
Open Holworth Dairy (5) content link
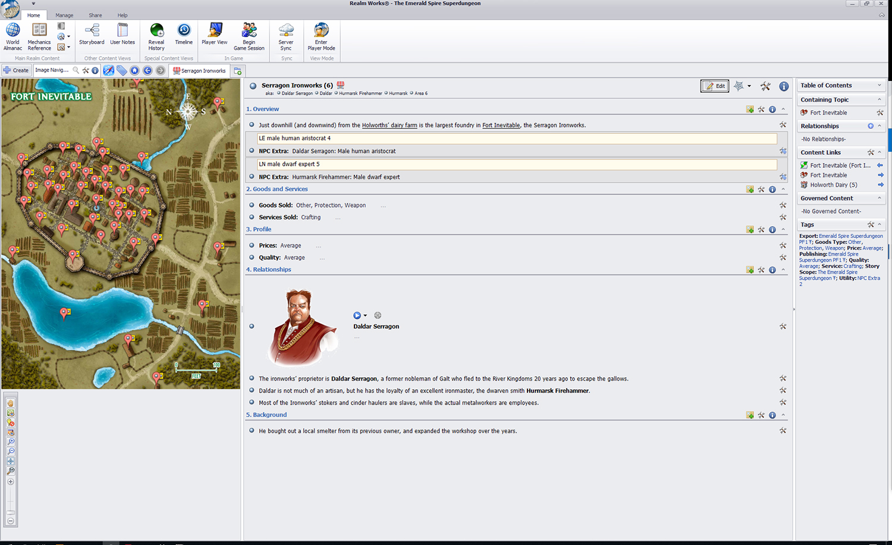click(834, 185)
